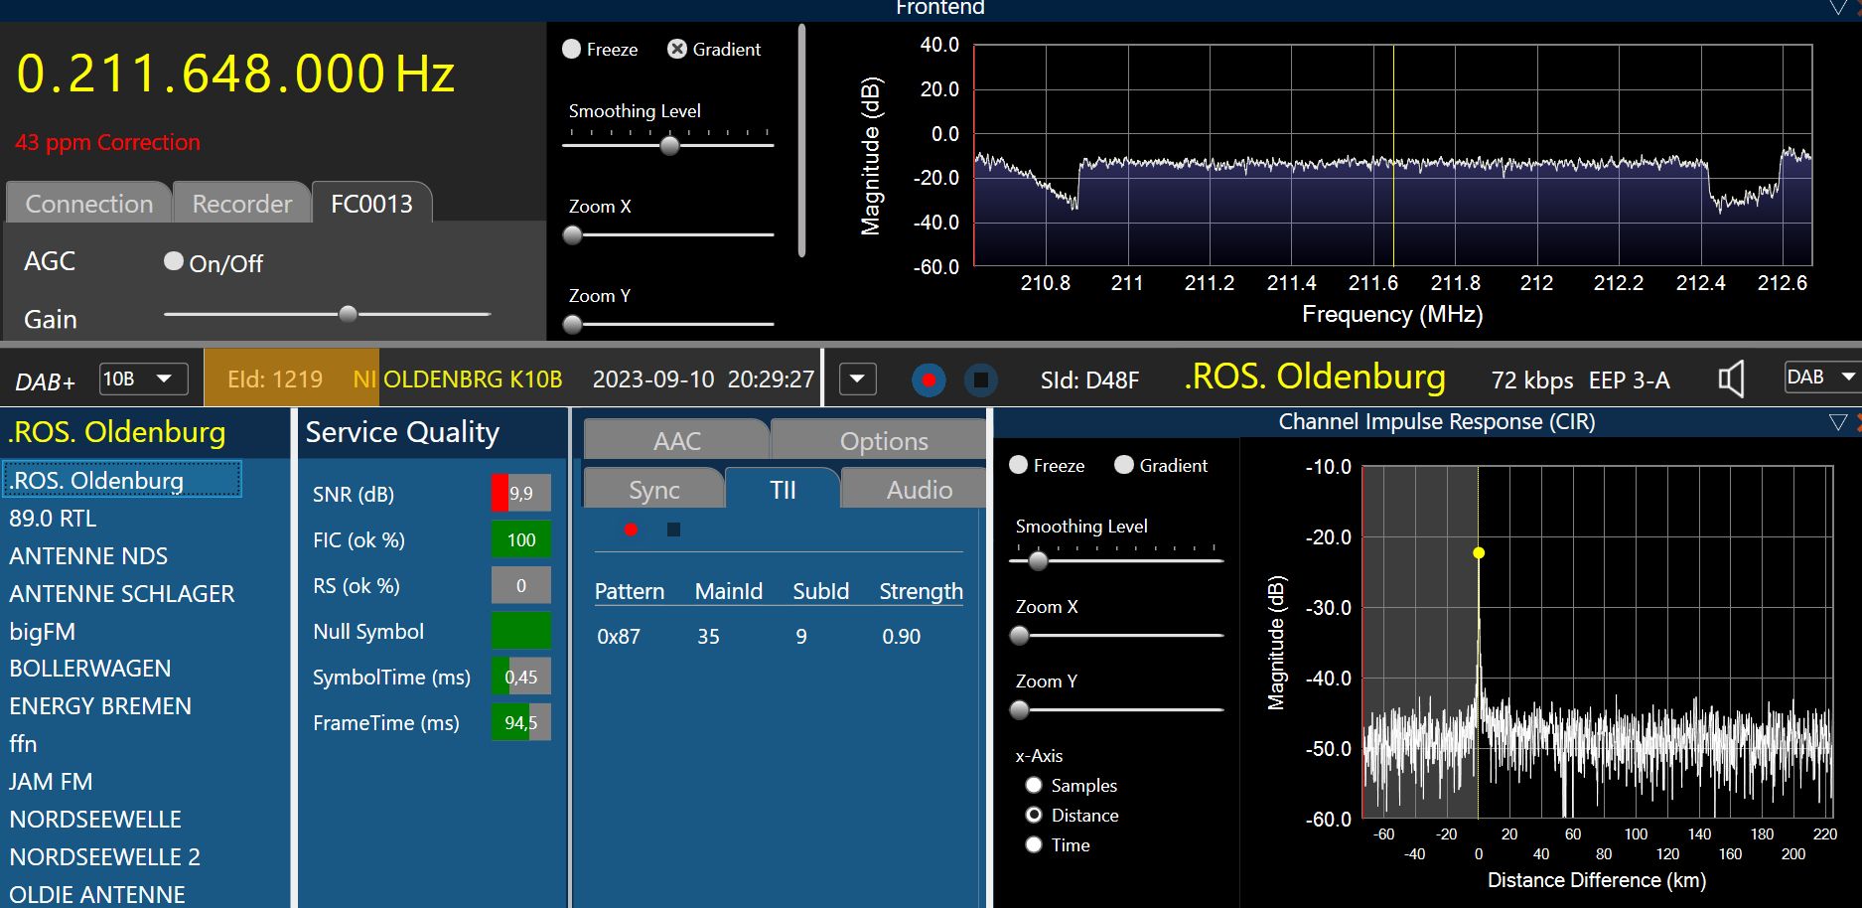Screen dimensions: 1862x908
Task: Open the dropdown arrow next to timestamp
Action: coord(857,379)
